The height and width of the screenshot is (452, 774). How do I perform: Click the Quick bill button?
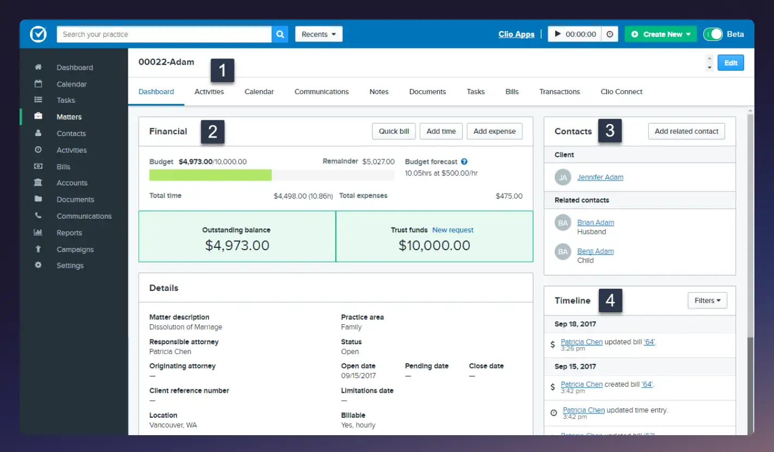pos(394,131)
